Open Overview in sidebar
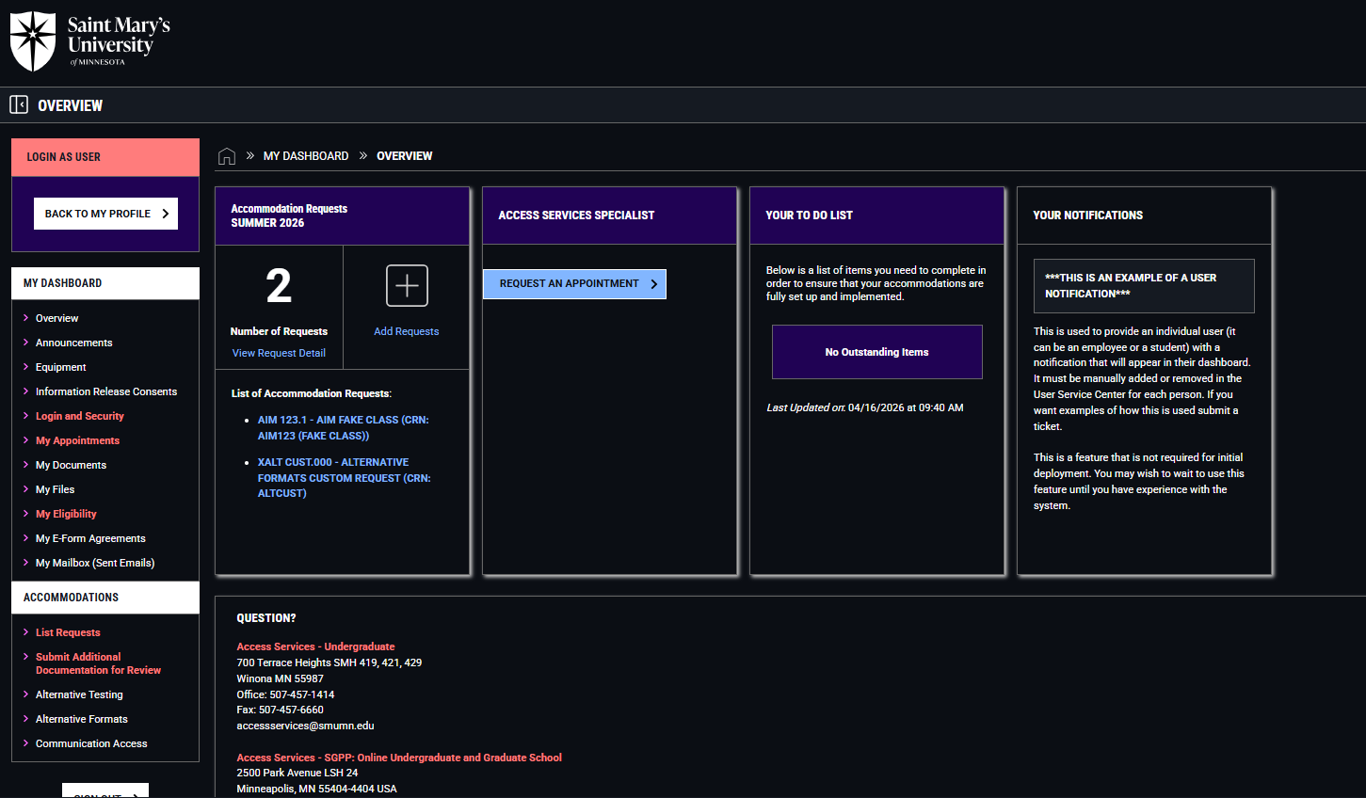This screenshot has height=798, width=1366. pos(56,318)
